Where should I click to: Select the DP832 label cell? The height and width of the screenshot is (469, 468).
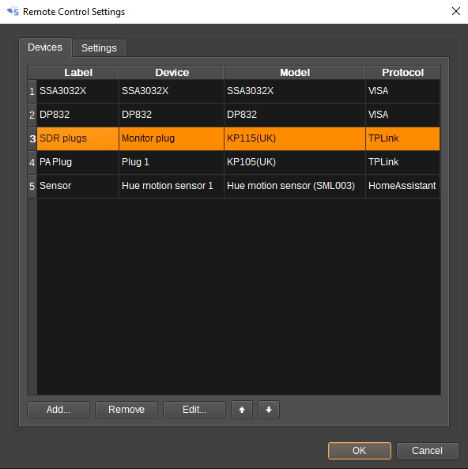[x=77, y=115]
